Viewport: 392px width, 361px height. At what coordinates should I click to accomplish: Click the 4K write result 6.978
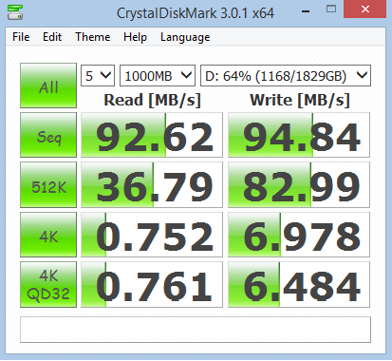click(x=299, y=235)
